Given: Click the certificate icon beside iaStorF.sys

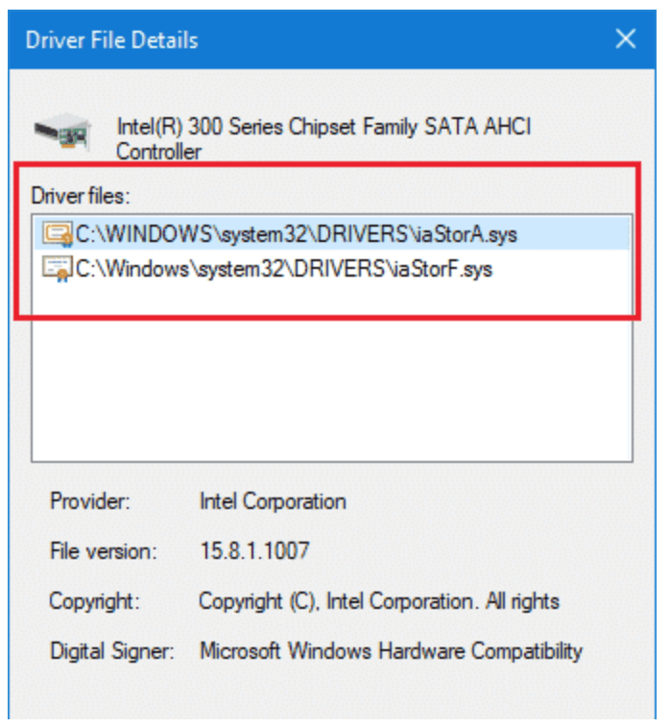Looking at the screenshot, I should tap(58, 269).
